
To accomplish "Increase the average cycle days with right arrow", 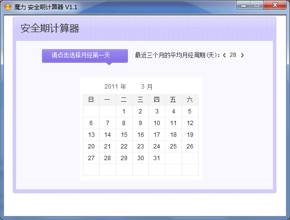I will coord(242,55).
